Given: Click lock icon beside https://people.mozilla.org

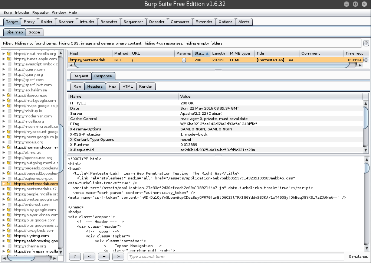Looking at the screenshot, I should pyautogui.click(x=9, y=194).
